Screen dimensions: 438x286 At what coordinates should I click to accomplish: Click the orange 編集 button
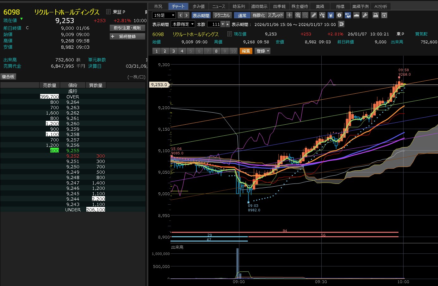click(x=246, y=51)
